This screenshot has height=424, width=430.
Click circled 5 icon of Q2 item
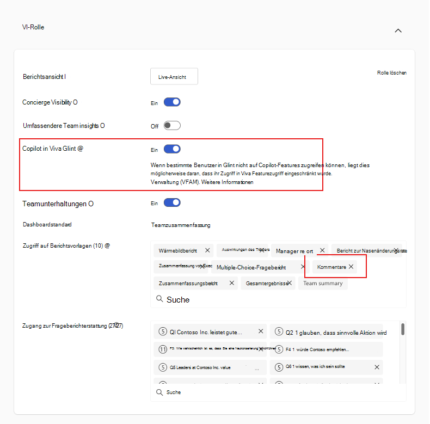point(279,331)
